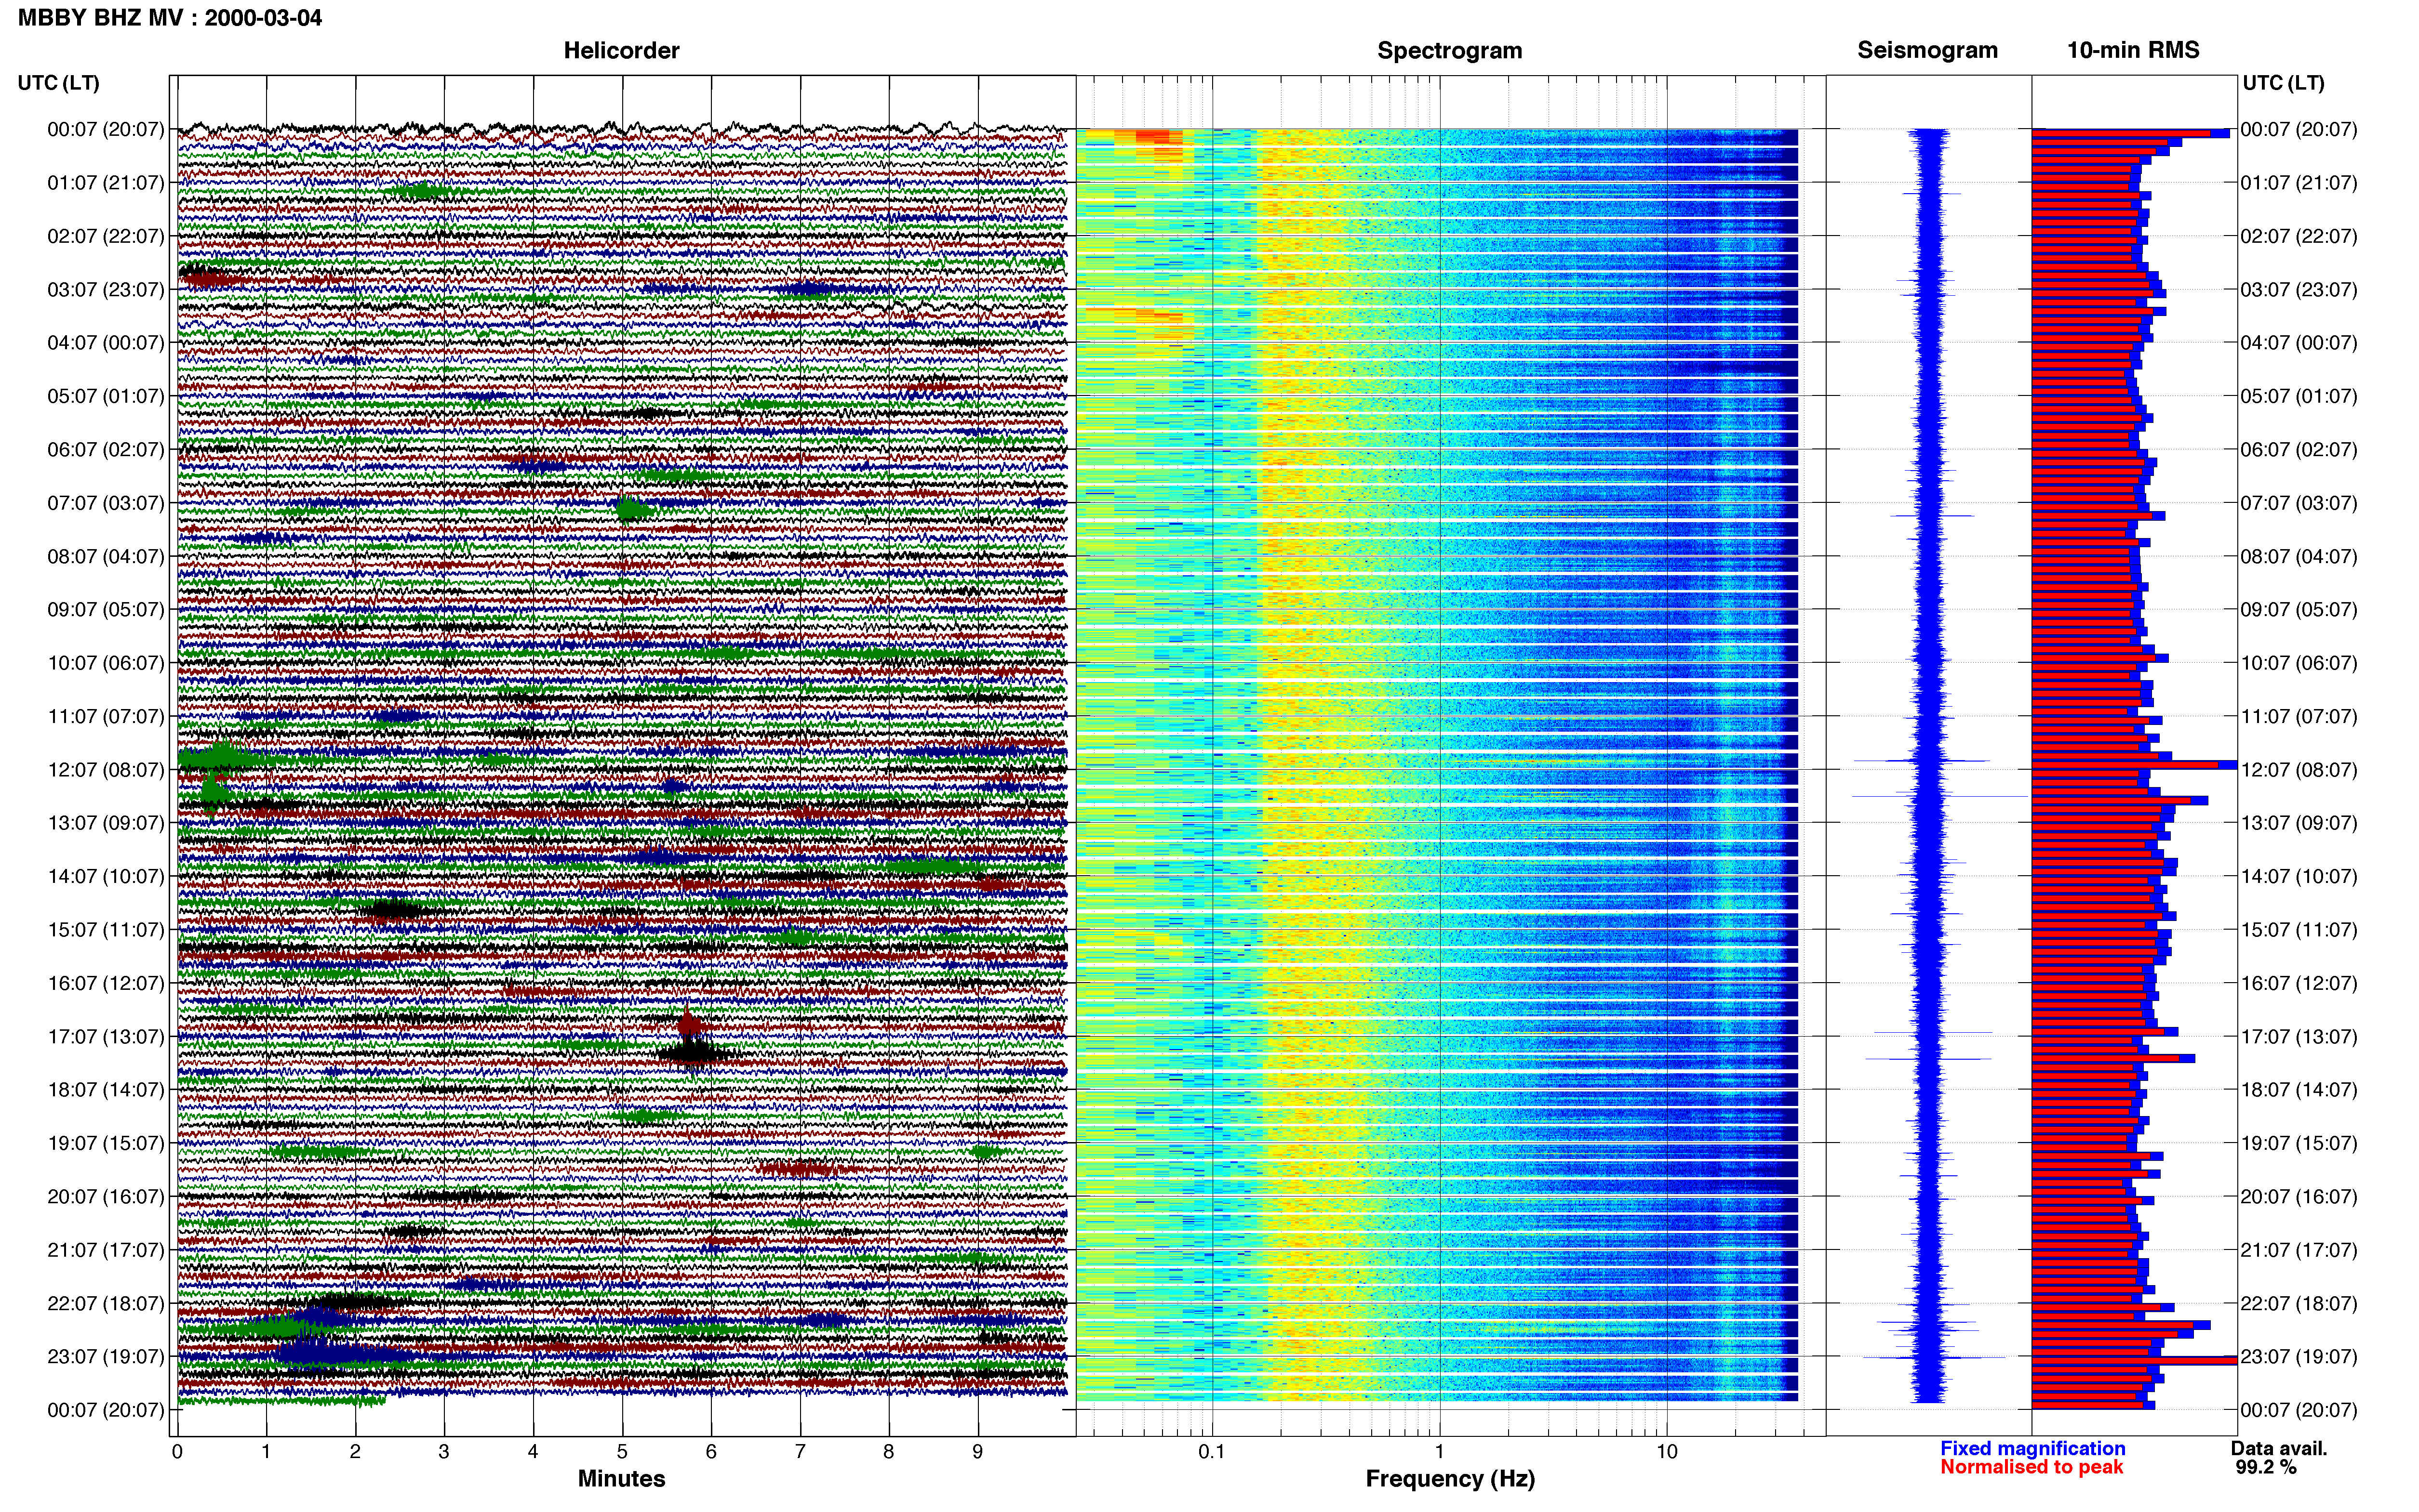Click the green spike at 07:07 near minute 5
The image size is (2419, 1512).
pyautogui.click(x=629, y=510)
